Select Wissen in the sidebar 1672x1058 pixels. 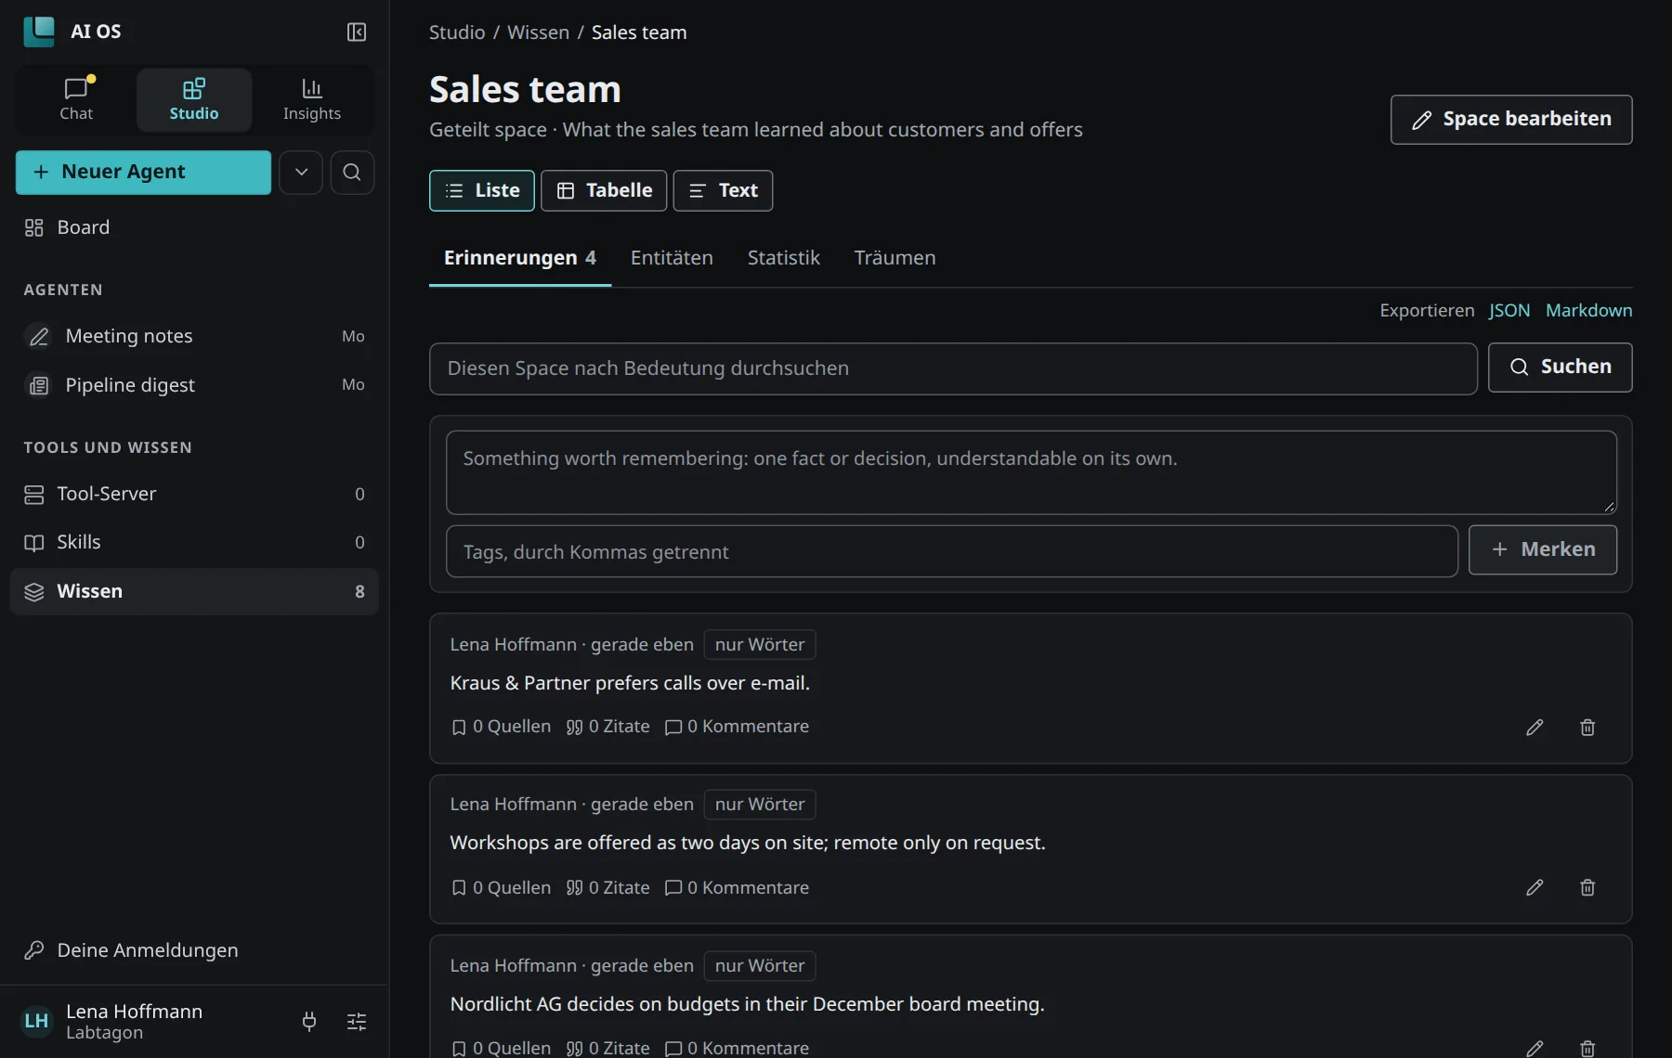194,591
